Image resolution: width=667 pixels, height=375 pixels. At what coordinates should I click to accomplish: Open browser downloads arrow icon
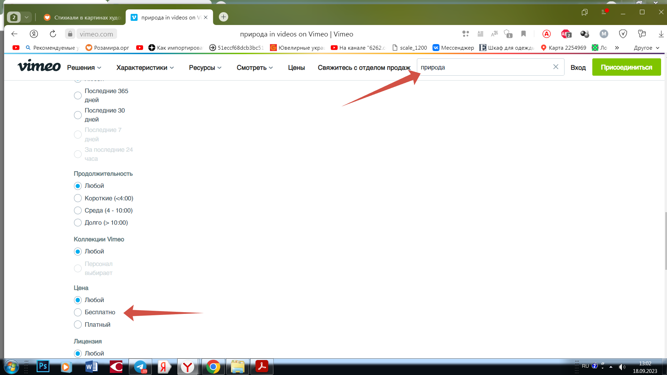661,34
